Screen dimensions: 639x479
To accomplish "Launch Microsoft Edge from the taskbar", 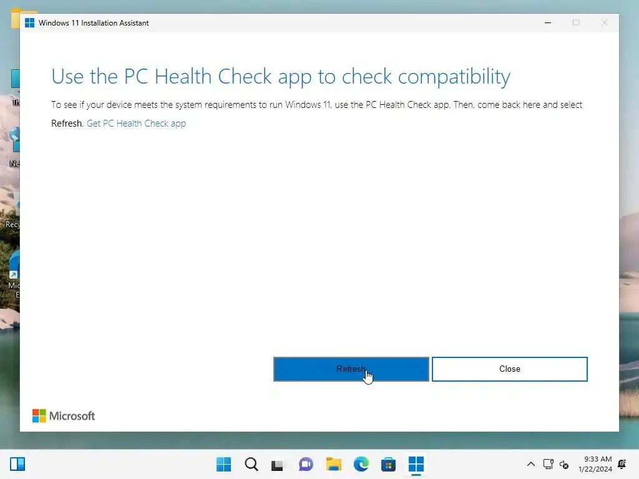I will 361,464.
